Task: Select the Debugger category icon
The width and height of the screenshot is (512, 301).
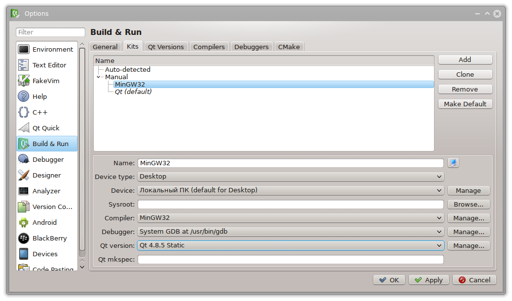Action: 24,159
